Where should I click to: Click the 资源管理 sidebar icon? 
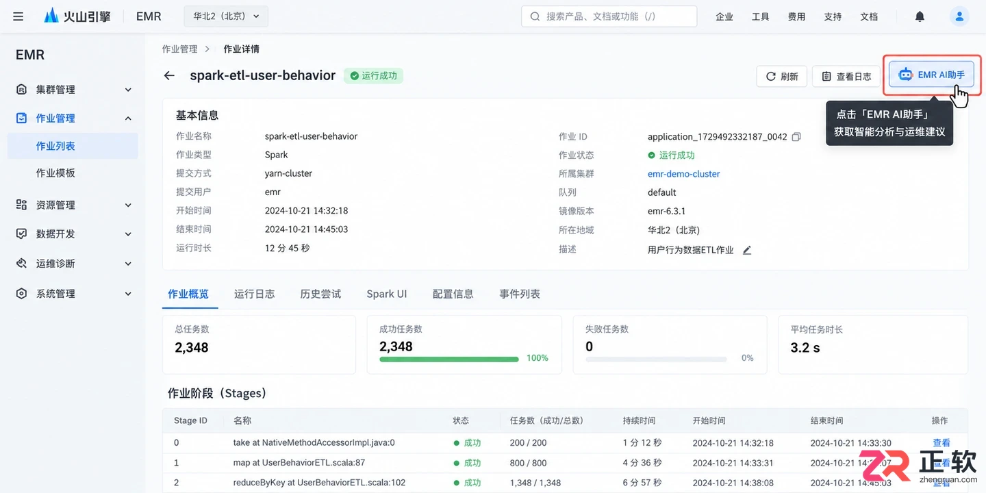point(22,205)
